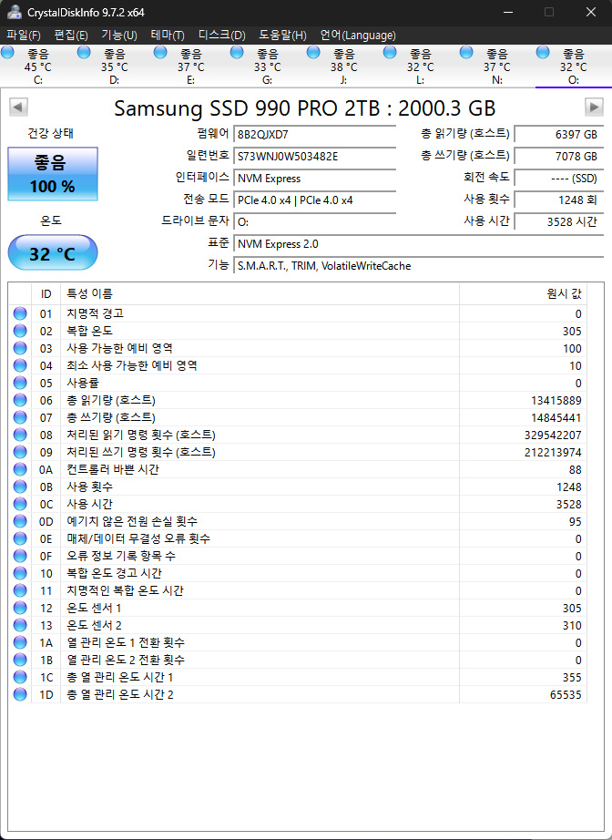Click total host writes value 7078 GB

pos(559,157)
